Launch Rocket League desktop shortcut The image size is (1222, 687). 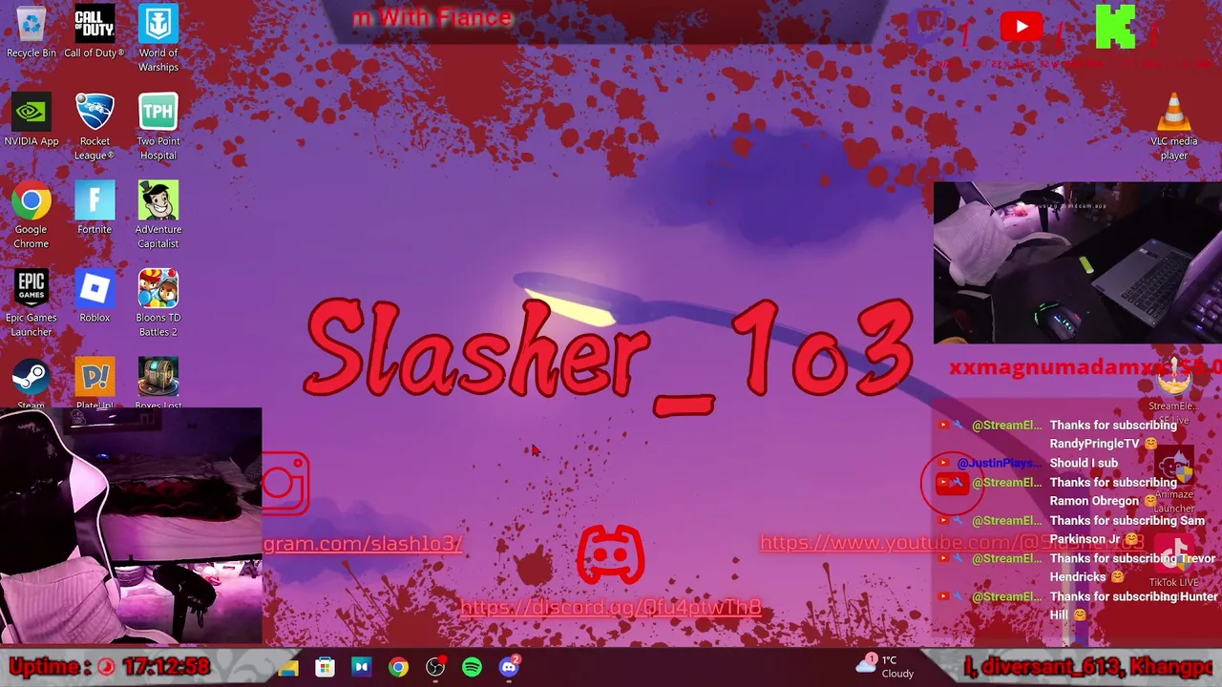click(95, 128)
